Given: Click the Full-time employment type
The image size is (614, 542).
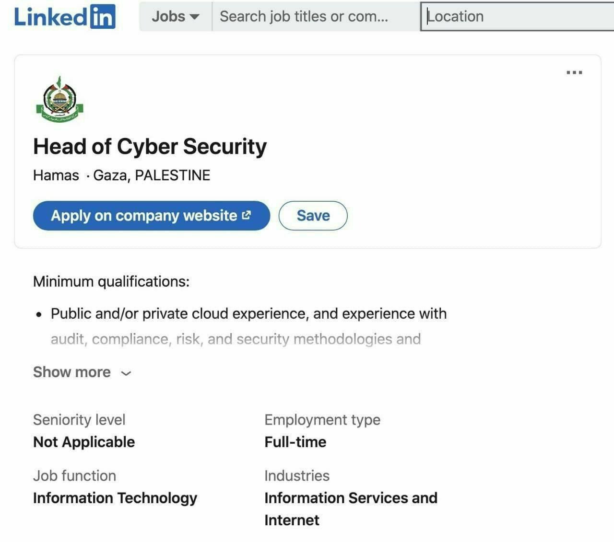Looking at the screenshot, I should point(295,442).
